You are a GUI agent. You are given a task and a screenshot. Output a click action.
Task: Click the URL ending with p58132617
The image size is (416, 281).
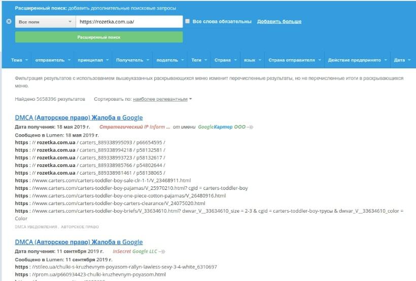click(90, 157)
